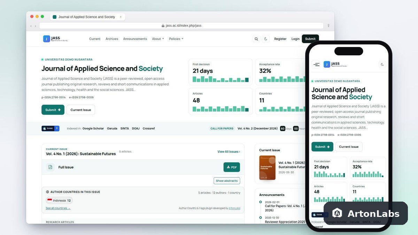Click the dark Submit button in the navbar
The image size is (418, 235).
click(x=310, y=39)
